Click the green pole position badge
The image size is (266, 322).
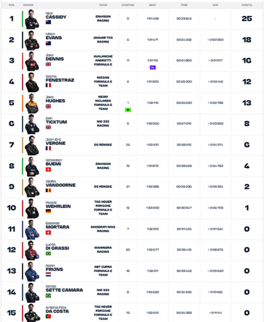tap(128, 110)
